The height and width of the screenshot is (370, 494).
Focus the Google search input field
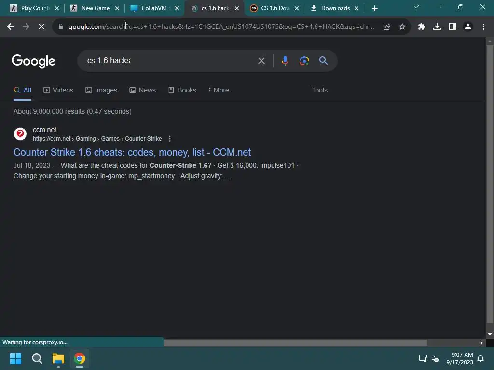tap(170, 61)
